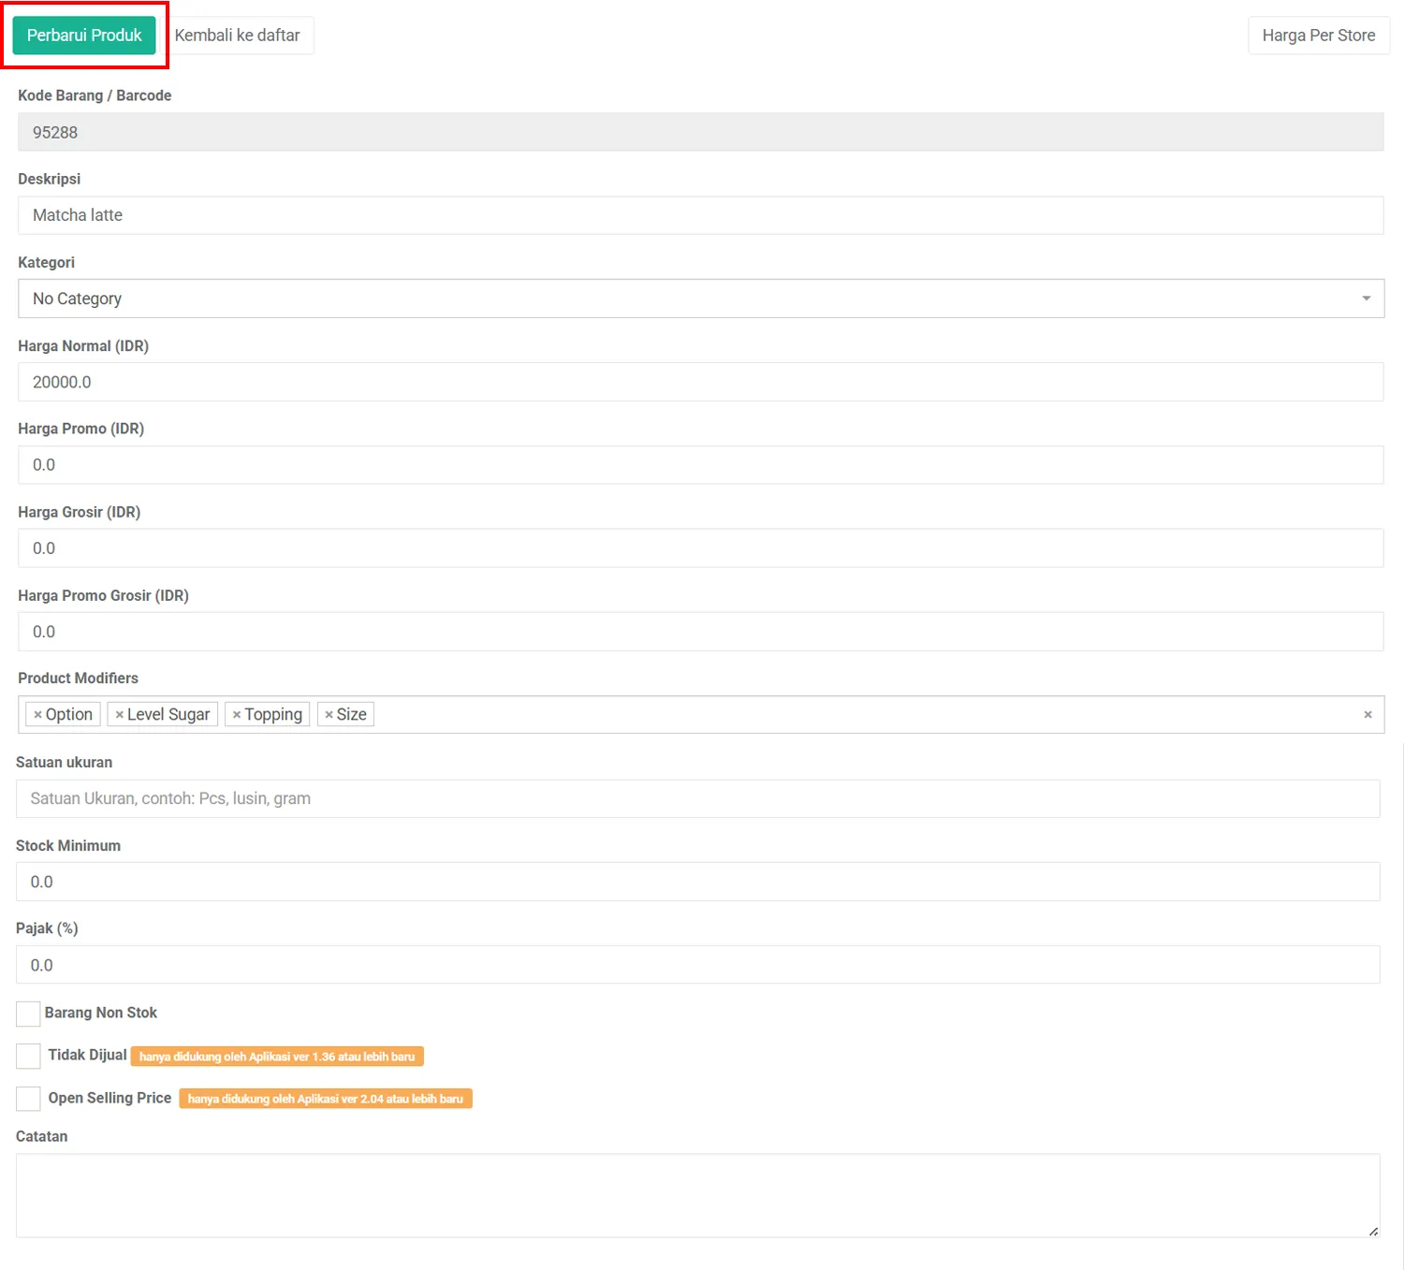This screenshot has height=1270, width=1404.
Task: Click the Pajak (%) field
Action: tap(697, 965)
